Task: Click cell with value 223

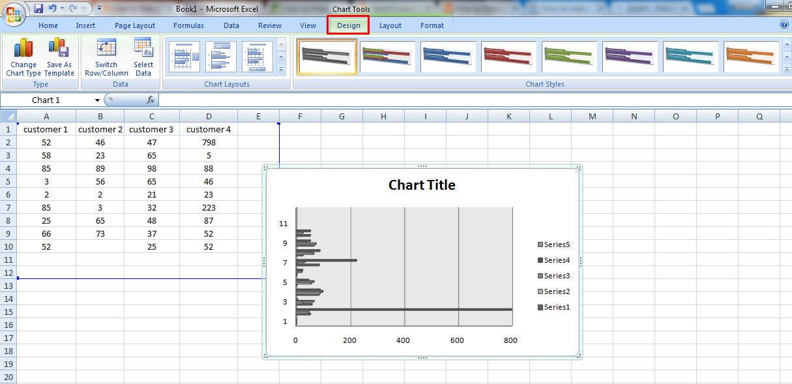Action: pyautogui.click(x=209, y=207)
